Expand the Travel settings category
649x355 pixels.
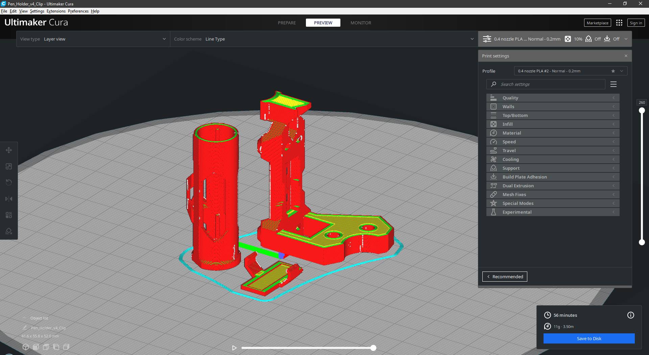553,150
